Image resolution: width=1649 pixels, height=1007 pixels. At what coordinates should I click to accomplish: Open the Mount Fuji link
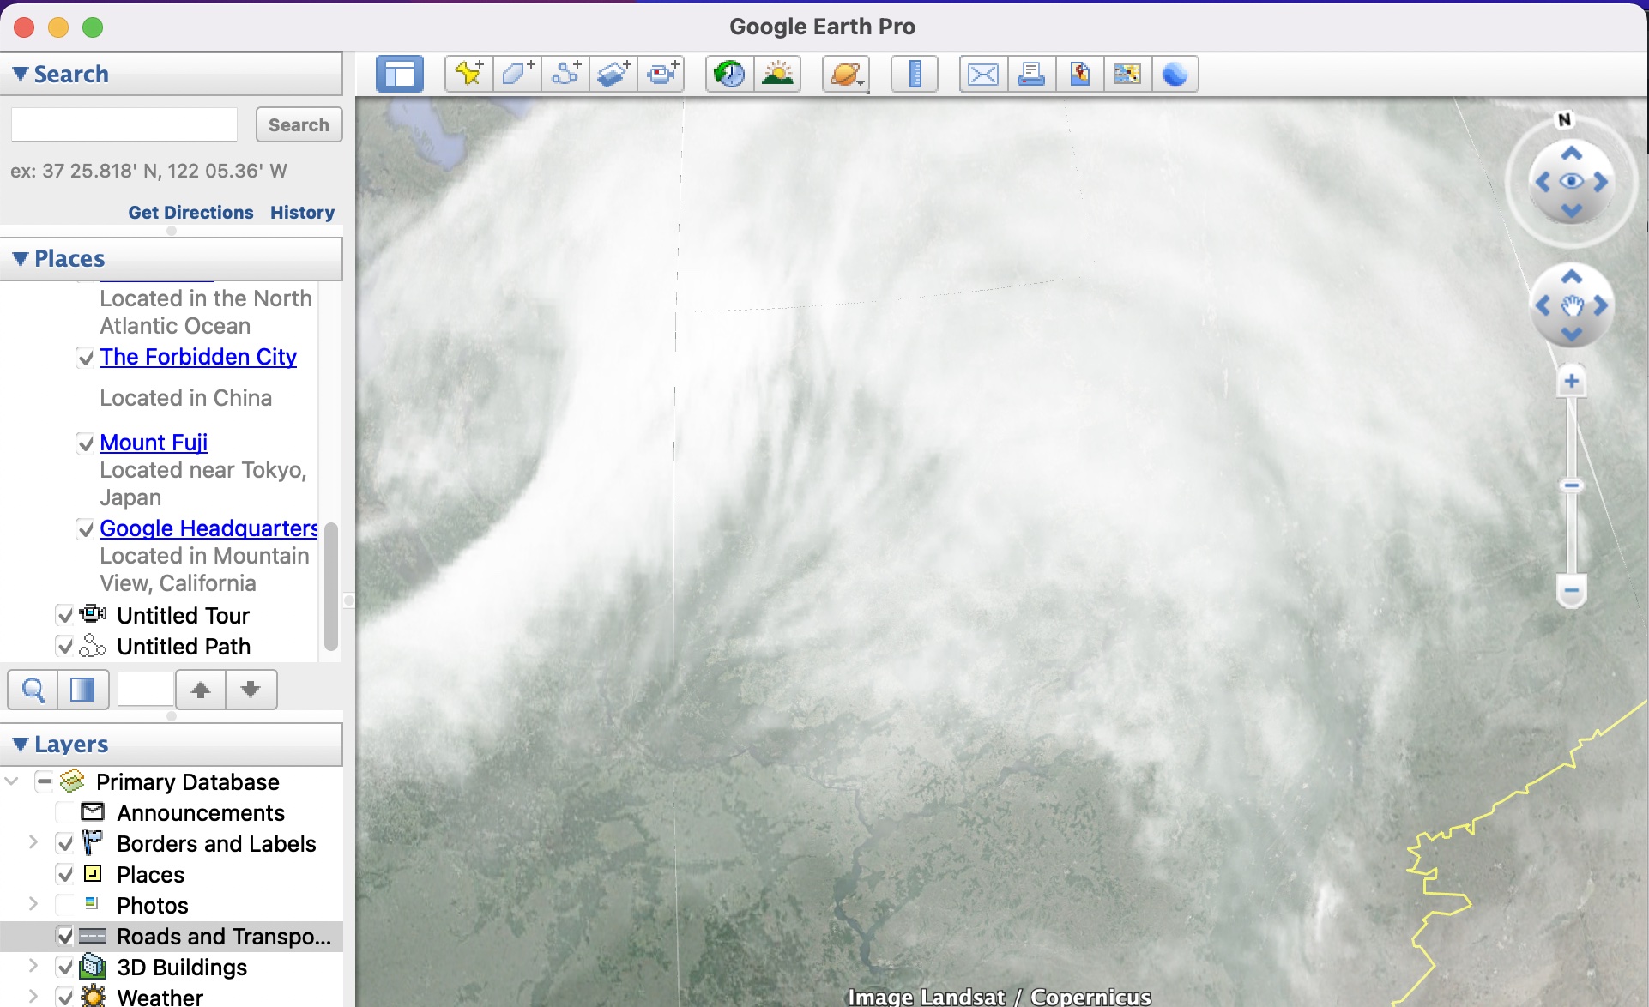pyautogui.click(x=154, y=443)
